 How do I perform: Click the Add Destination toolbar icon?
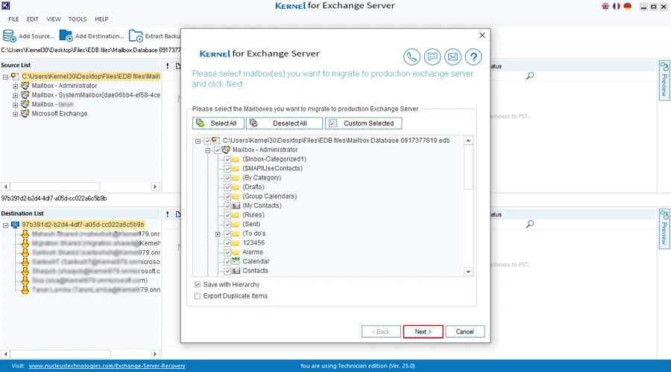[x=66, y=36]
